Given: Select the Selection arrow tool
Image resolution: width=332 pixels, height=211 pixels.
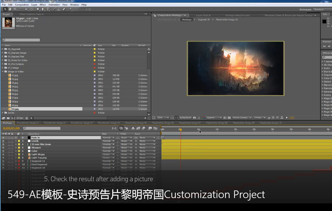Looking at the screenshot, I should 5,9.
